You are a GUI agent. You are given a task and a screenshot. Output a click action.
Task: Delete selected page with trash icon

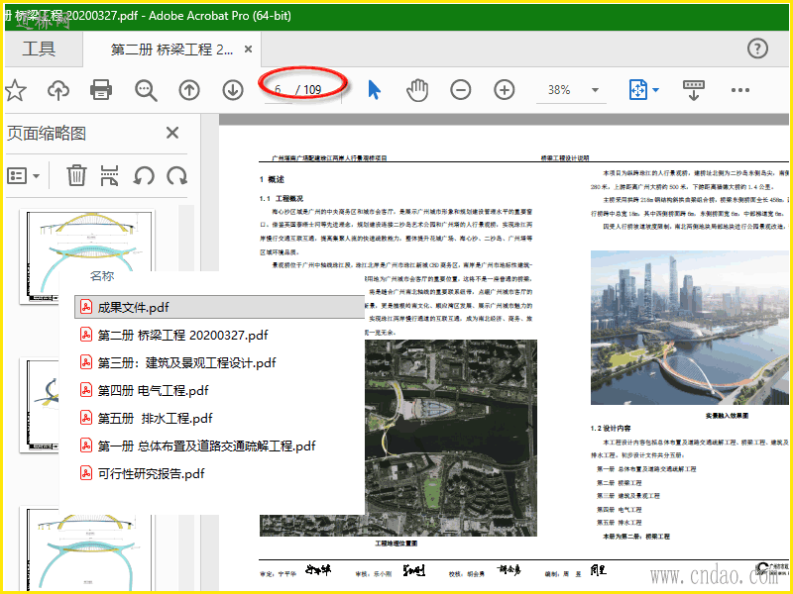click(x=76, y=176)
